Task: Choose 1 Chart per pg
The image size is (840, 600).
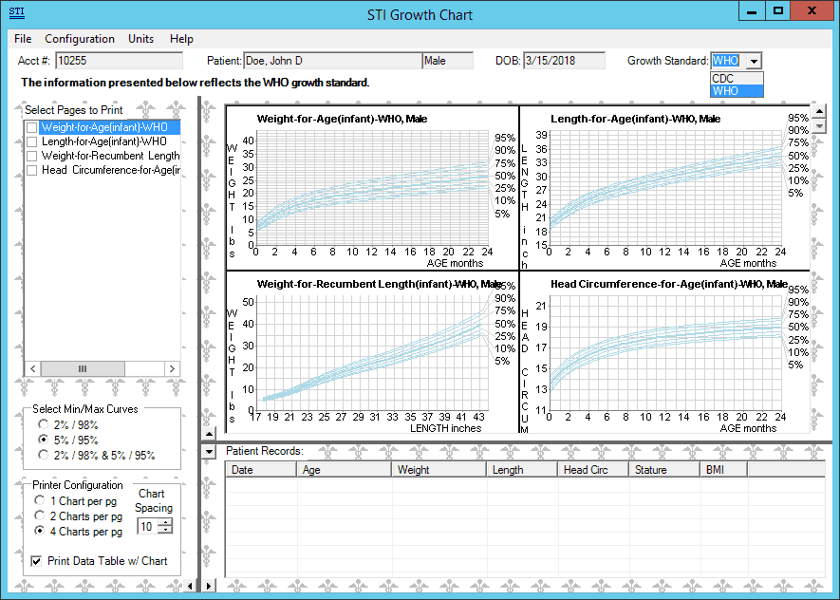Action: 39,500
